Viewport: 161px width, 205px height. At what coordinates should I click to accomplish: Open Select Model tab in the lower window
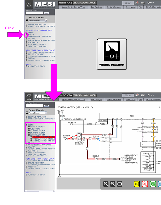point(131,100)
